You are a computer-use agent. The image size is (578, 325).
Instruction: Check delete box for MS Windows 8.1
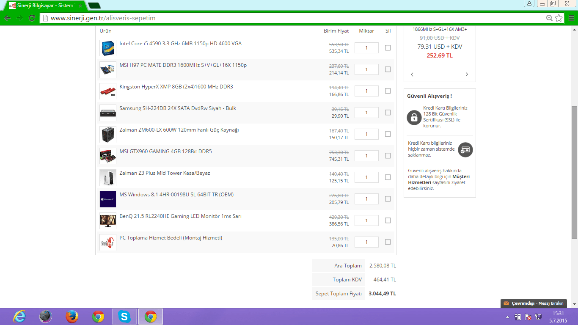(388, 199)
